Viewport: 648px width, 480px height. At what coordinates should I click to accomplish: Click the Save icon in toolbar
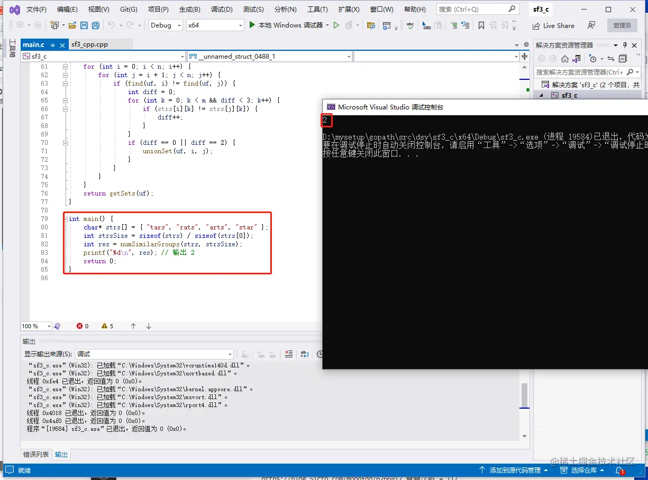85,25
